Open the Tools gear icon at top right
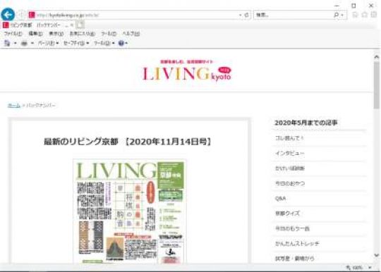 [x=374, y=15]
